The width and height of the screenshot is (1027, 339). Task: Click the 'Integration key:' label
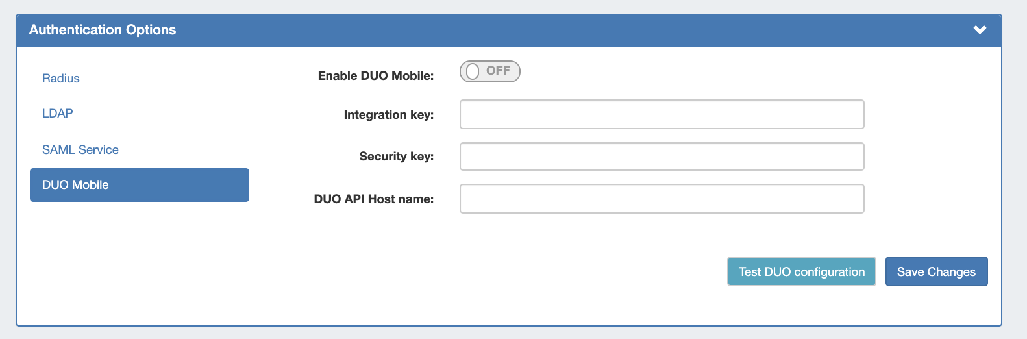[388, 115]
